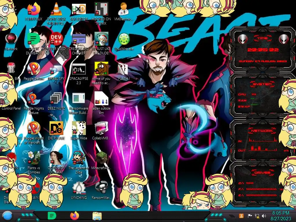The height and width of the screenshot is (222, 296).
Task: Click the Start orb button
Action: (x=8, y=216)
